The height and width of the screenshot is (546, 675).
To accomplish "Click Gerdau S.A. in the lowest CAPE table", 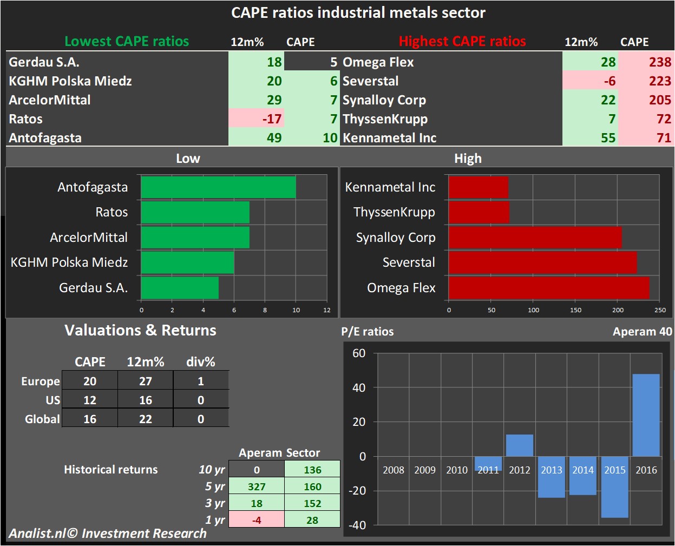I will (x=44, y=62).
